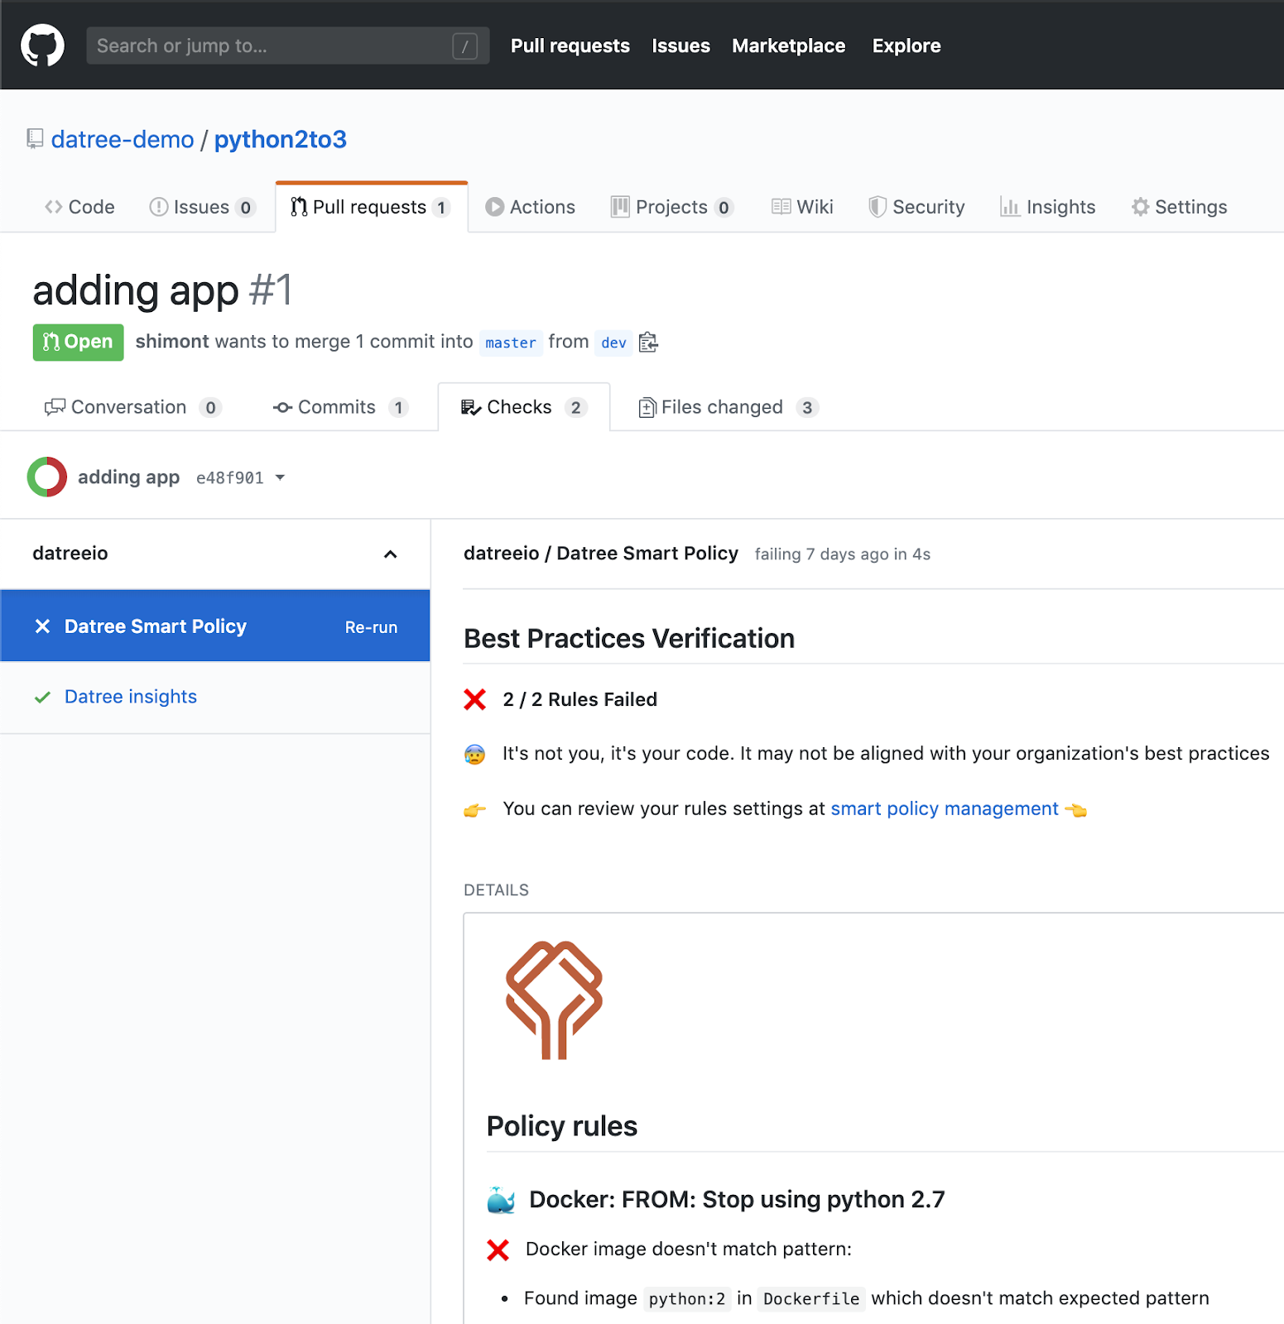
Task: Click the Docker whale emoji icon
Action: click(501, 1199)
